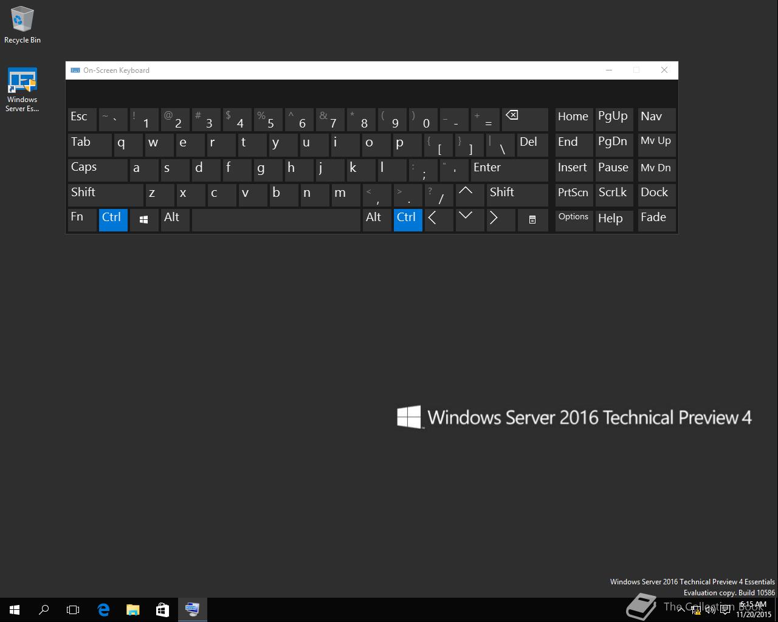Click the Insert key

pos(574,170)
